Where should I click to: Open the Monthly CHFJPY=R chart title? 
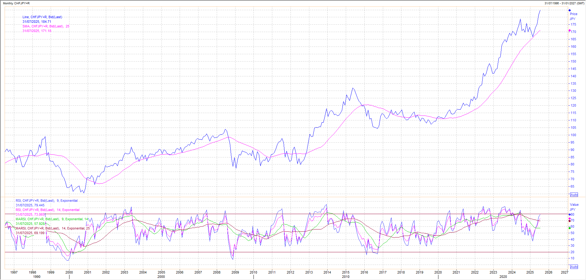click(16, 3)
